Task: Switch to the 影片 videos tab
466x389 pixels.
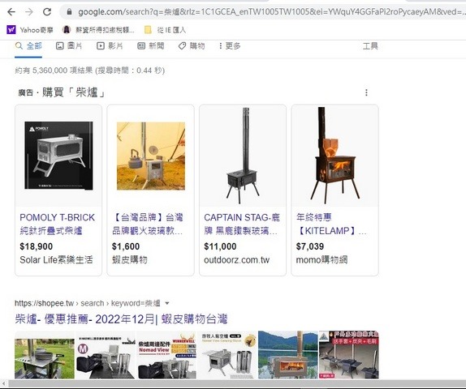Action: click(x=110, y=45)
